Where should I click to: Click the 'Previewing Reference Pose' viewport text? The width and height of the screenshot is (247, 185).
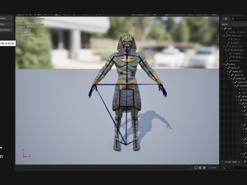click(x=30, y=18)
